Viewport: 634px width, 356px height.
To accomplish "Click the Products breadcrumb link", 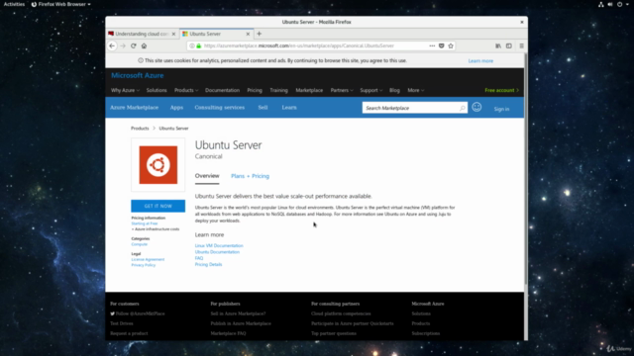I will pos(140,129).
